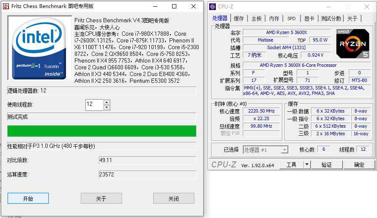Open the 主板 tab
Screen dimensions: 377x218
(257, 18)
